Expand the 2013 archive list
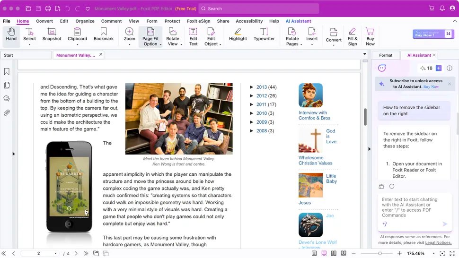The height and width of the screenshot is (258, 459). coord(252,87)
